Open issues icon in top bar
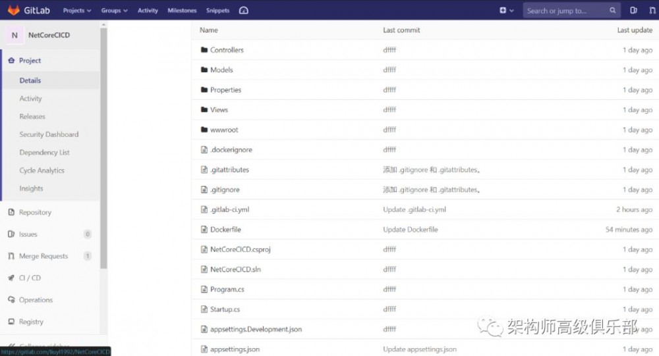Screen dimensions: 659x356 (634, 11)
